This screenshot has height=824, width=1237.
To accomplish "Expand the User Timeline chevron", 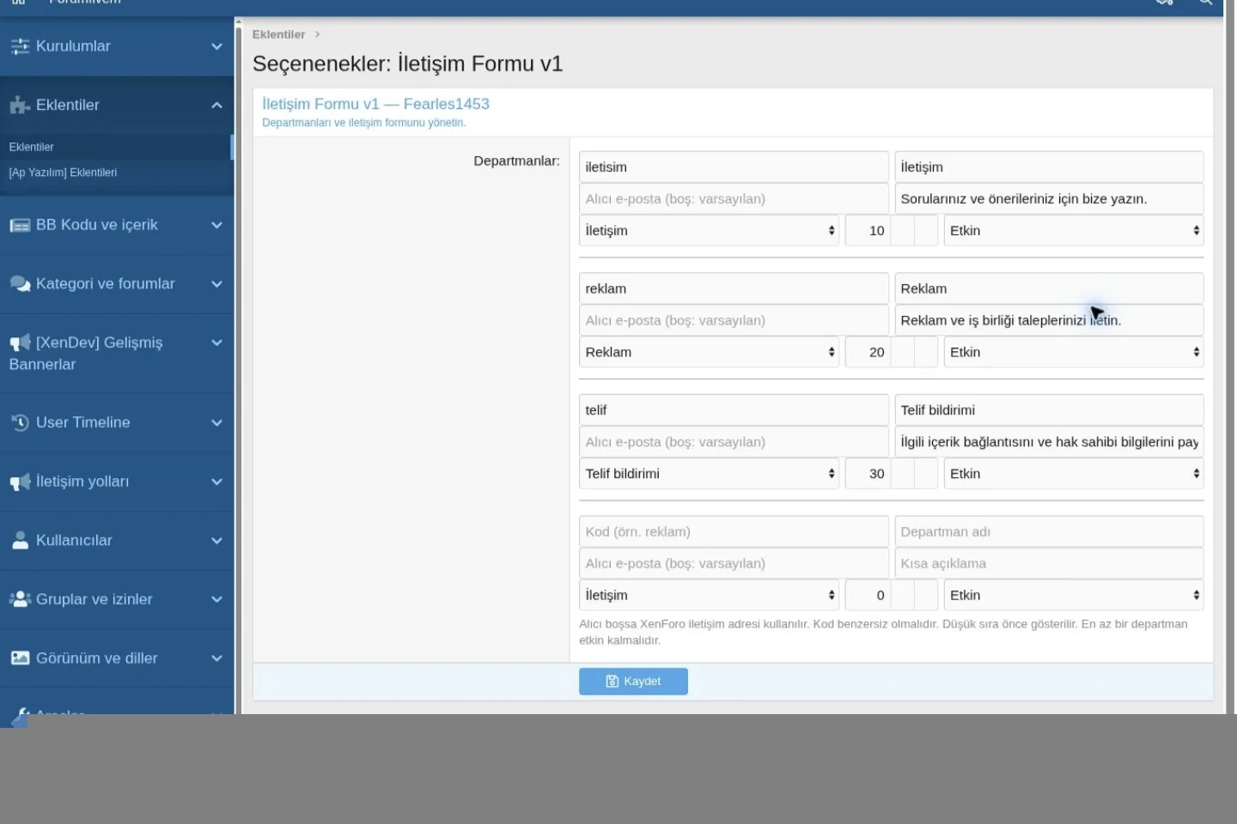I will pyautogui.click(x=216, y=422).
